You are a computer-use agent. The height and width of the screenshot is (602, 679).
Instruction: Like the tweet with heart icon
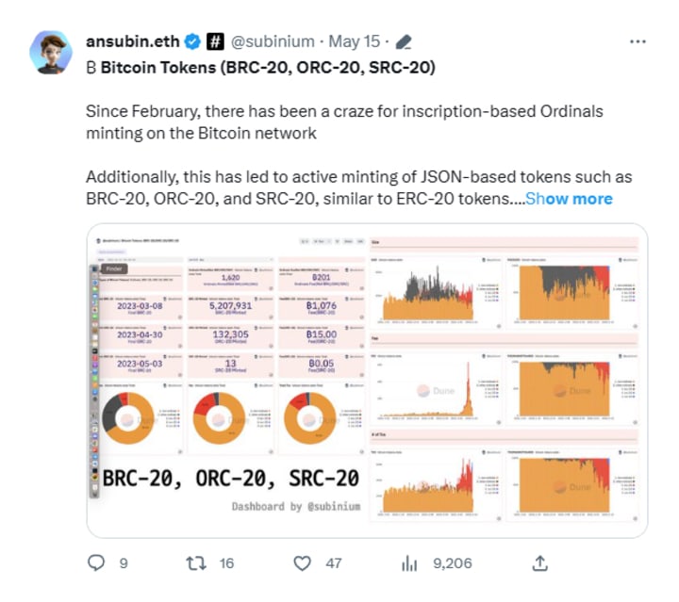pos(302,563)
